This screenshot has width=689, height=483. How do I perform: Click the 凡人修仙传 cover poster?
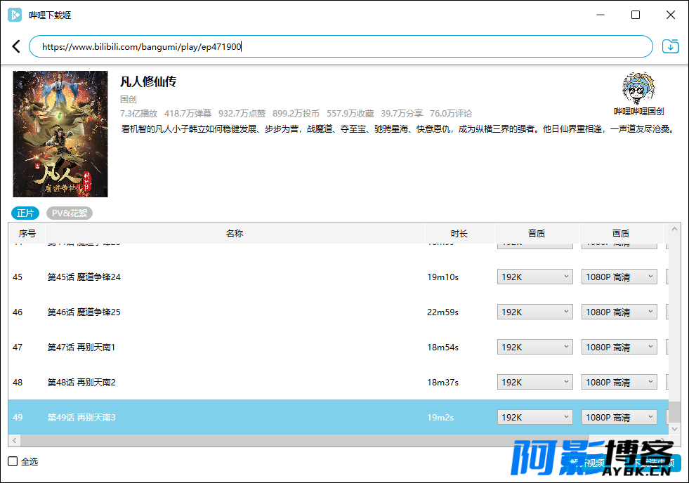[x=60, y=134]
